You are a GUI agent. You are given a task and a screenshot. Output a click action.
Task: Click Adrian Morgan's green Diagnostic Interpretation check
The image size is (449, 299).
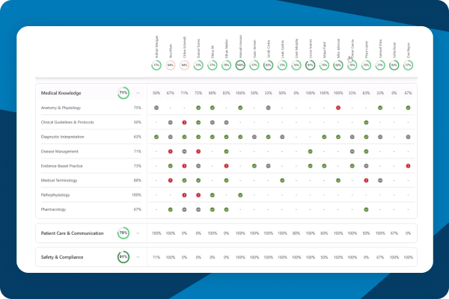click(156, 137)
